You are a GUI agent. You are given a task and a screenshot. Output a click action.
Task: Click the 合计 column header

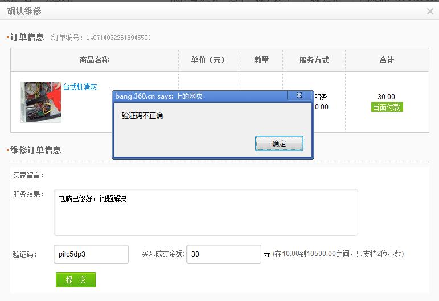pos(387,60)
